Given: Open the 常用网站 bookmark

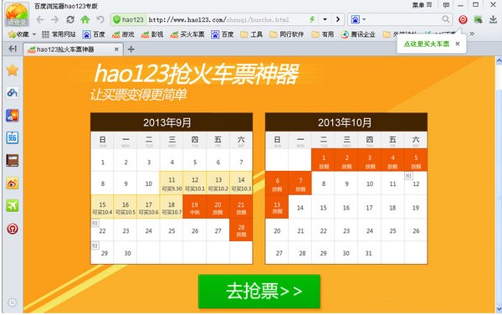Looking at the screenshot, I should [59, 34].
